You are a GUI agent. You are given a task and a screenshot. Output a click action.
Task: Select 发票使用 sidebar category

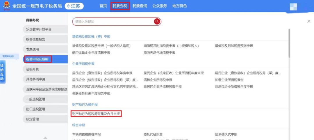32,49
